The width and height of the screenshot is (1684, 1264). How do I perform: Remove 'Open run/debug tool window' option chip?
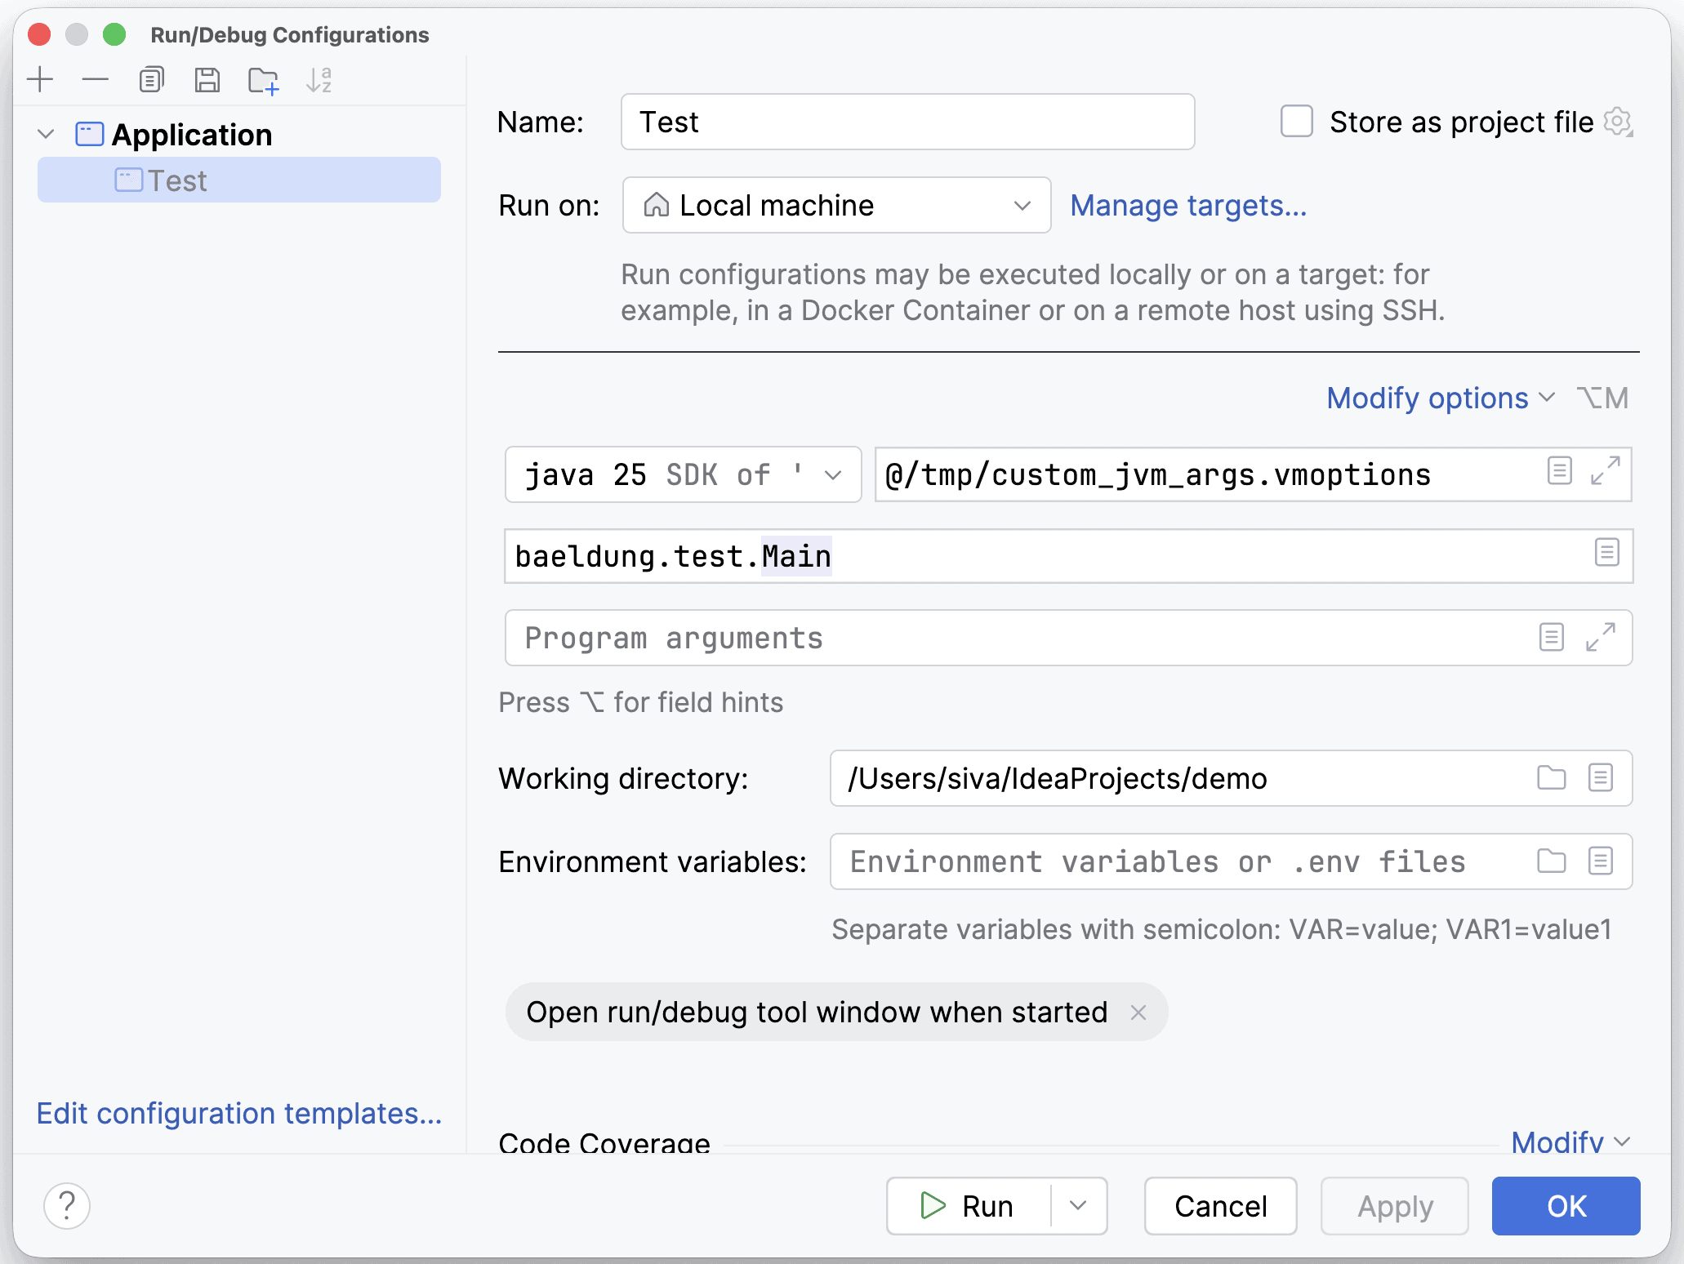(1138, 1013)
